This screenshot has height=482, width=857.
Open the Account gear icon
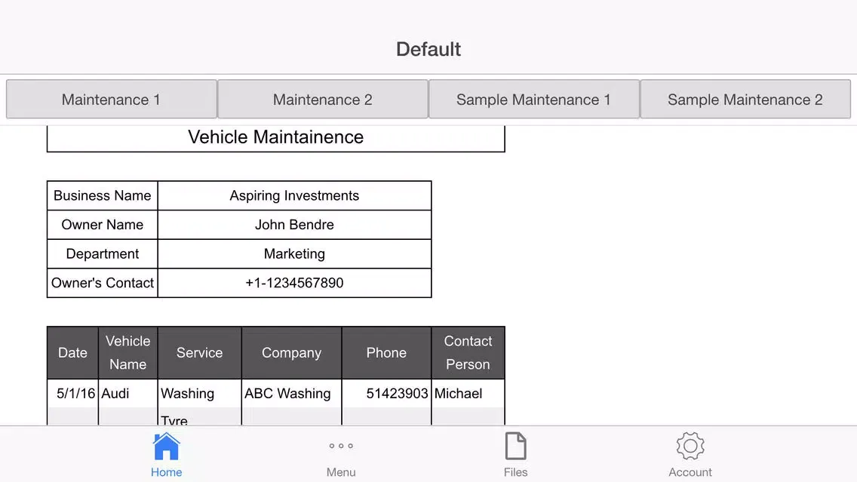pos(690,446)
